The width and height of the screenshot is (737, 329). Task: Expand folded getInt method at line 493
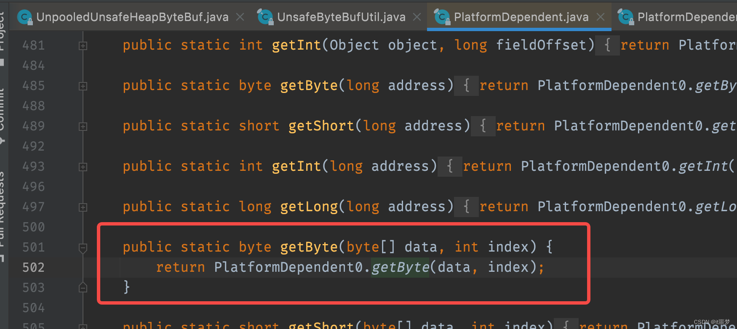pyautogui.click(x=83, y=167)
